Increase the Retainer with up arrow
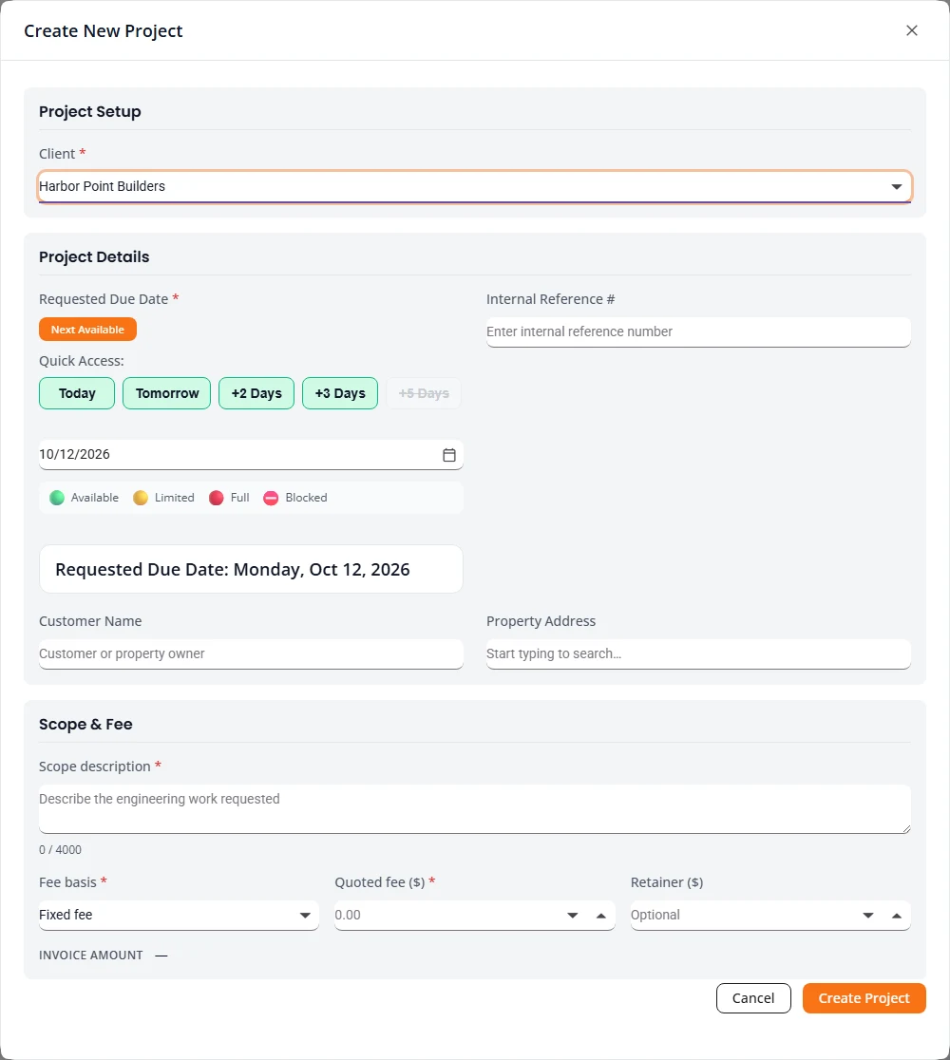950x1060 pixels. coord(897,916)
